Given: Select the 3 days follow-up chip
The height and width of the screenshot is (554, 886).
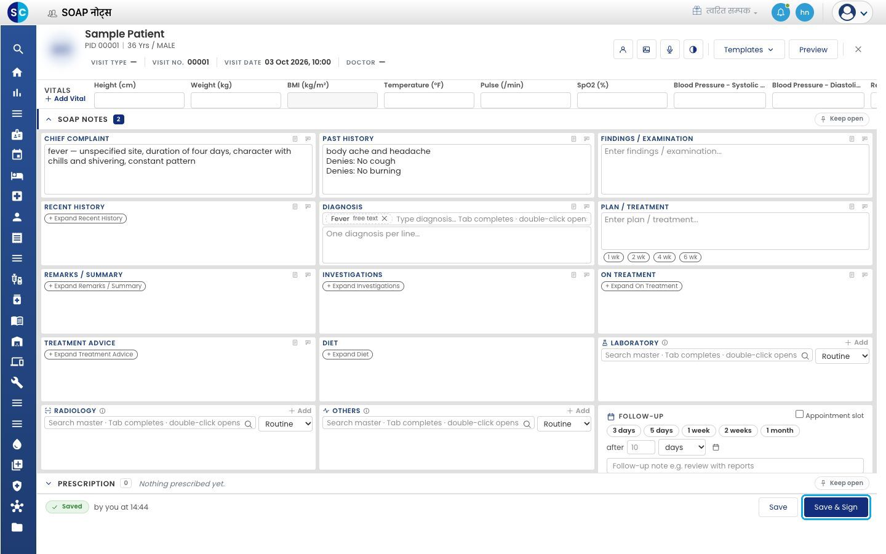Looking at the screenshot, I should point(624,431).
